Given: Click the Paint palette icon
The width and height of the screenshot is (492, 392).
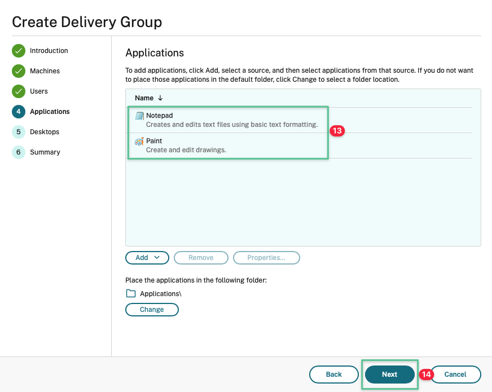Looking at the screenshot, I should point(139,141).
